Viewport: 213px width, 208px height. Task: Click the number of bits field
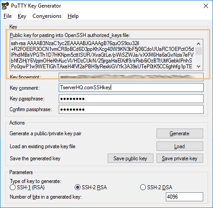pyautogui.click(x=185, y=197)
